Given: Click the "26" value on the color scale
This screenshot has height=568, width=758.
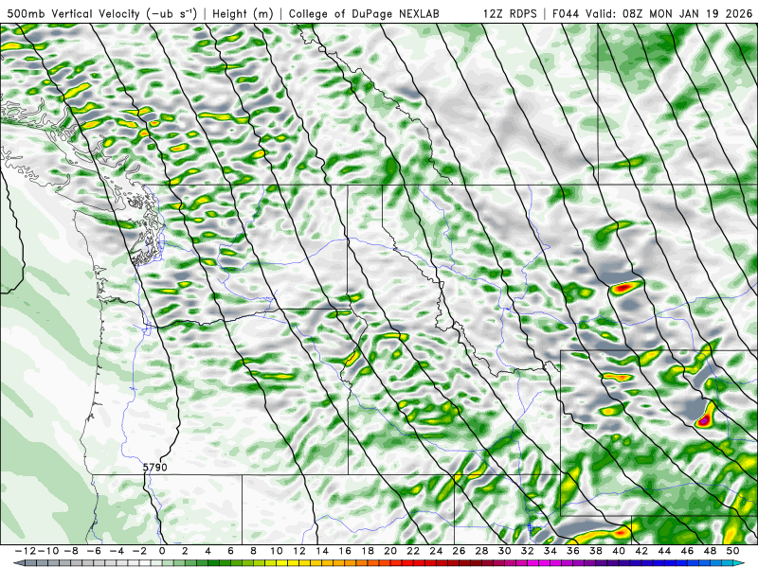Looking at the screenshot, I should coord(460,551).
